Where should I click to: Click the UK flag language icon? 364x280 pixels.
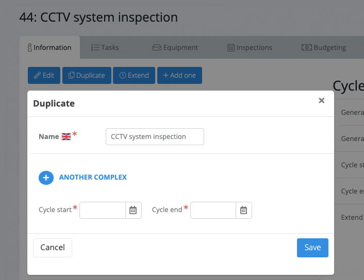(x=66, y=136)
